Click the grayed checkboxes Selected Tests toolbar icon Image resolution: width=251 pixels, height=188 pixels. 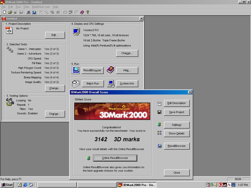pyautogui.click(x=47, y=12)
